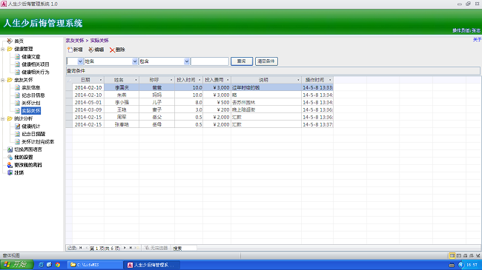Select 亲友信息 in the sidebar tree
Screen dimensions: 482x270
[x=30, y=88]
